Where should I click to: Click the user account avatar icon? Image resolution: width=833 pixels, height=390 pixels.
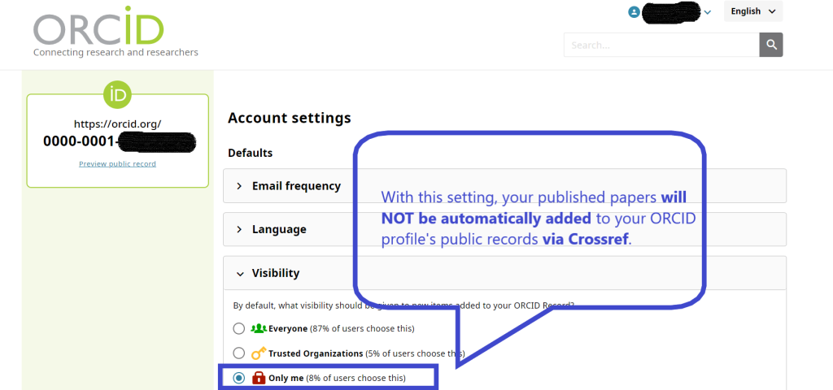(633, 11)
